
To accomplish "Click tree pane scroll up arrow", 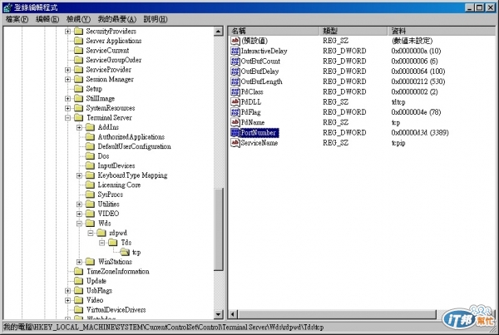I will [218, 32].
